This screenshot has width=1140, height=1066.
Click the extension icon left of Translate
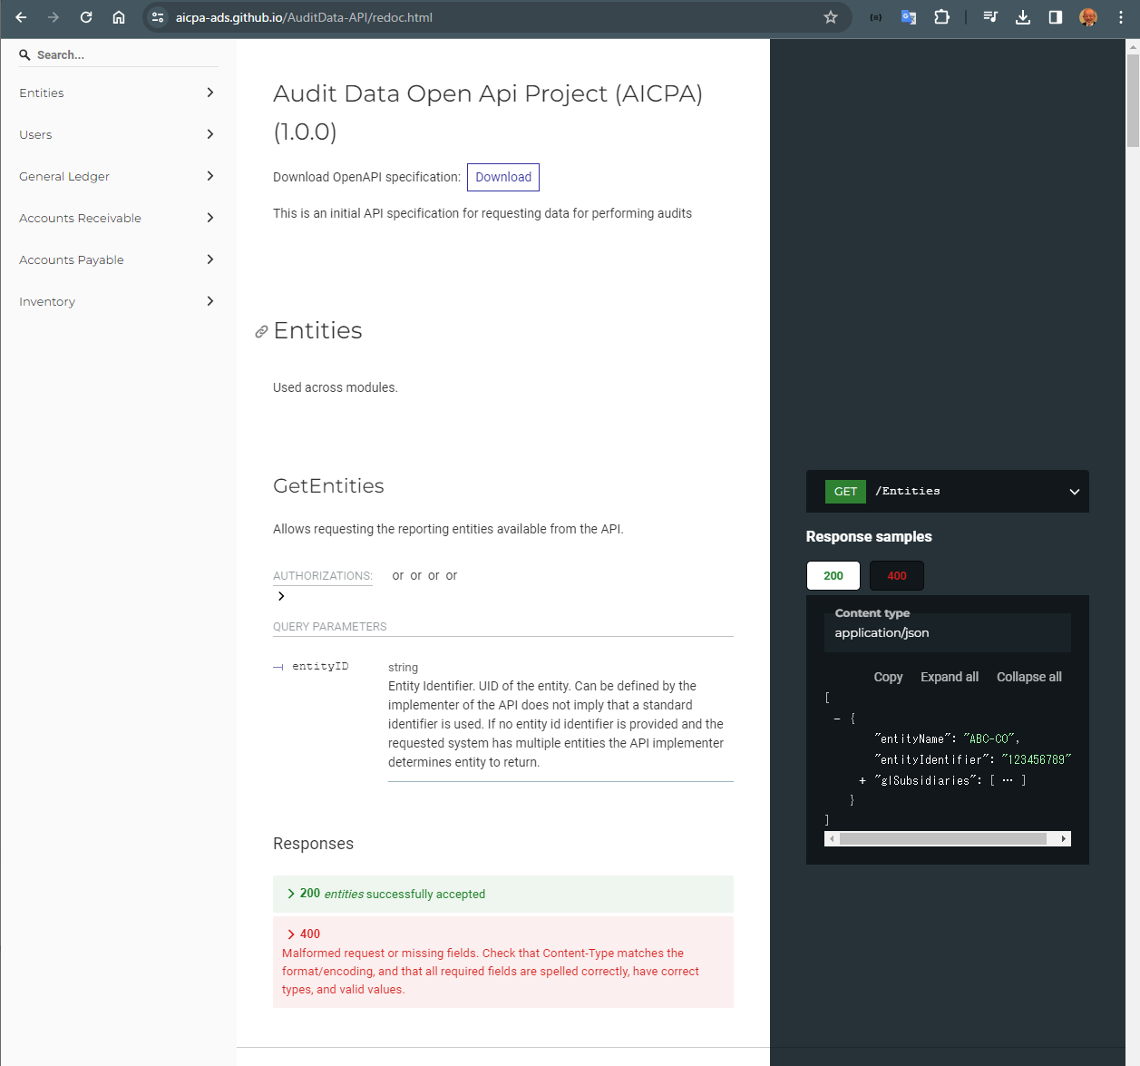tap(875, 17)
